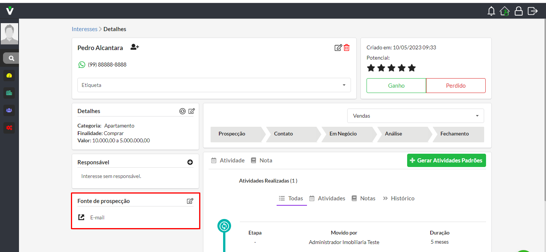The image size is (546, 252).
Task: Add a Responsável with the plus icon
Action: tap(190, 162)
